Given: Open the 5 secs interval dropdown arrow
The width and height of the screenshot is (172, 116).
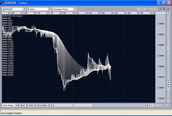Looking at the screenshot, I should click(50, 9).
